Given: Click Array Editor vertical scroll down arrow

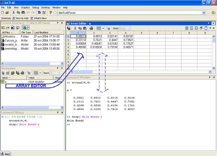Looking at the screenshot, I should [x=213, y=68].
